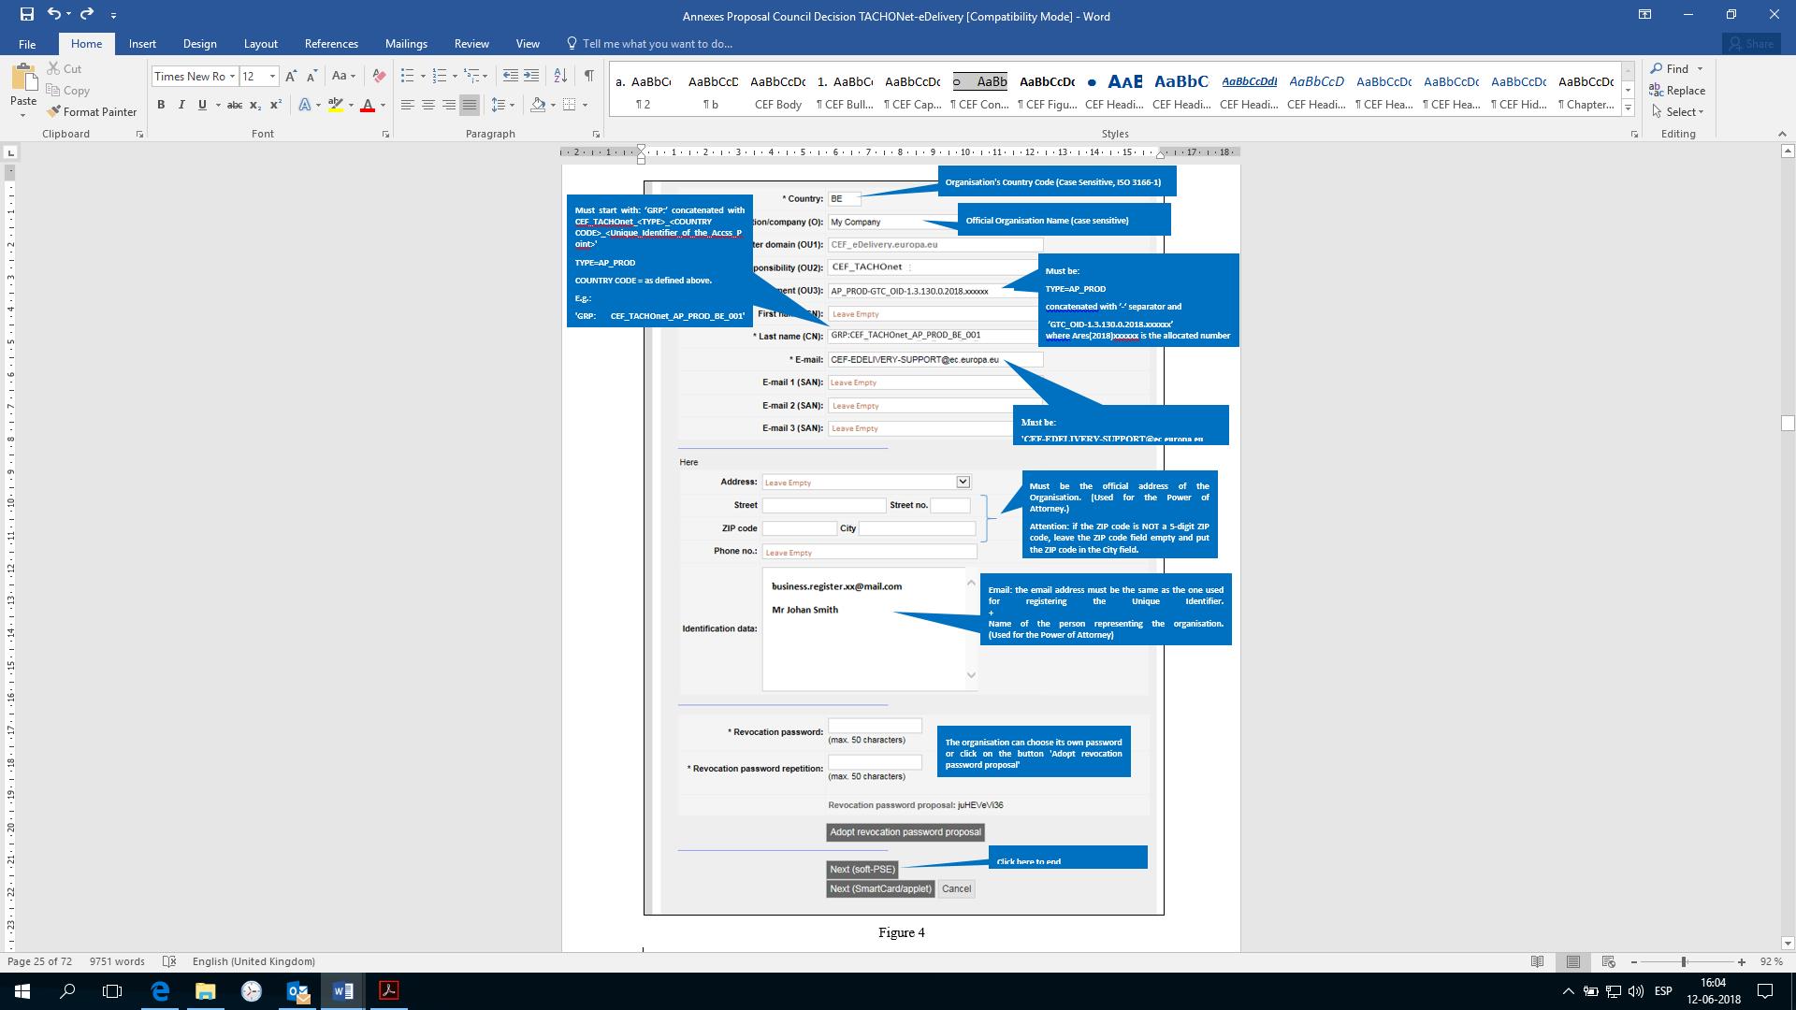
Task: Click the Sort paragraph icon
Action: [560, 76]
